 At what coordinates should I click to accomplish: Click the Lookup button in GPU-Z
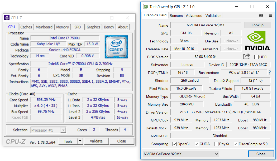[257, 25]
